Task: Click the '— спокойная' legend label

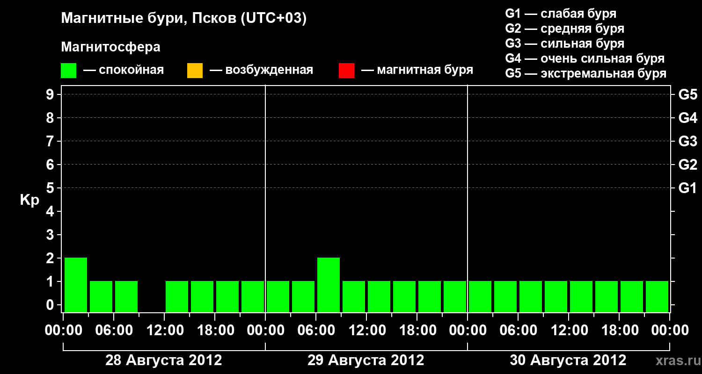Action: pyautogui.click(x=124, y=71)
